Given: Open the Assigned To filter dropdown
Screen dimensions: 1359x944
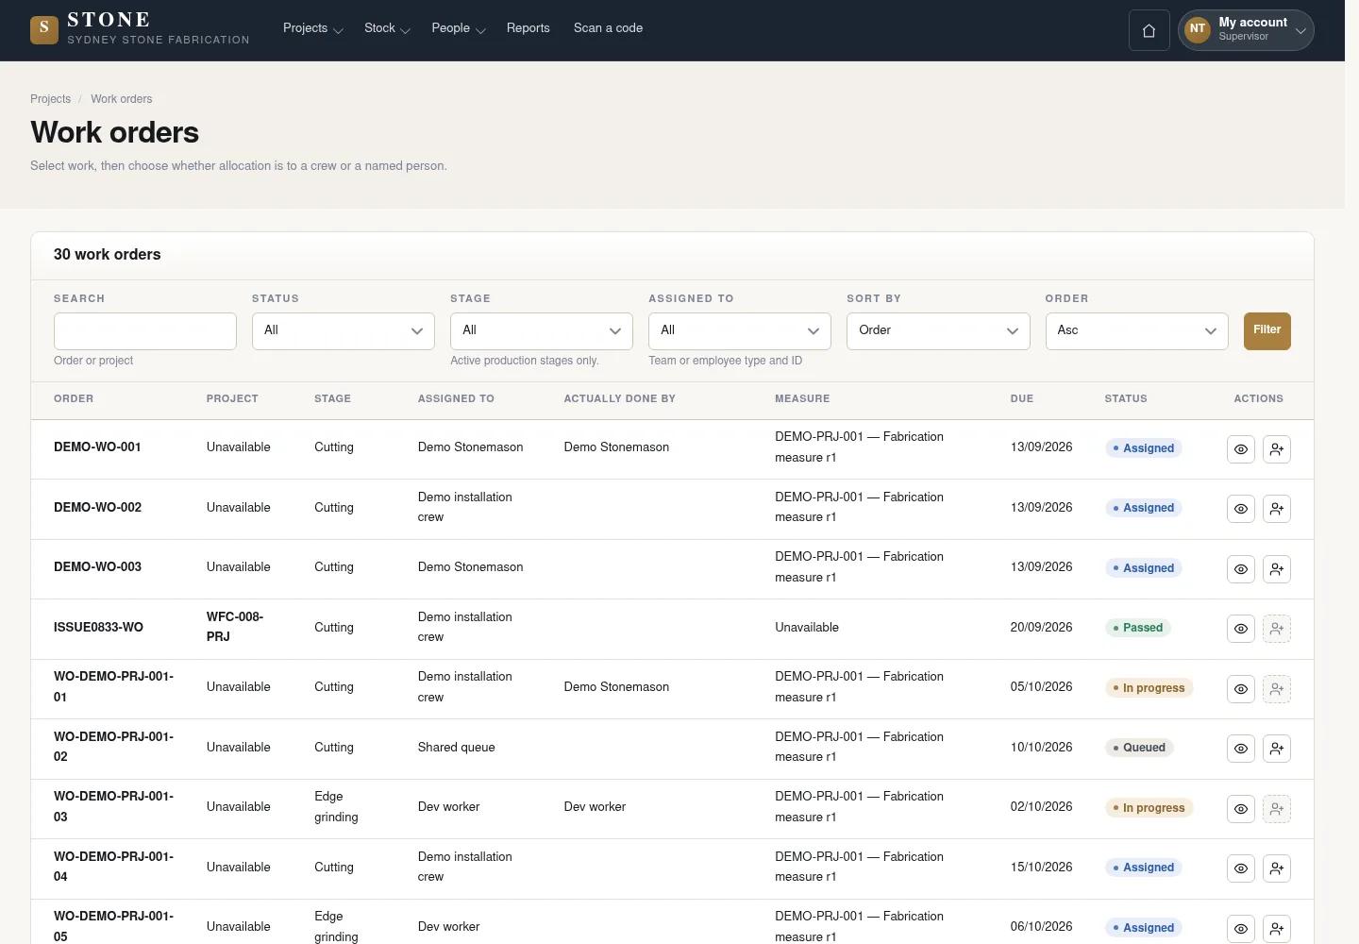Looking at the screenshot, I should pyautogui.click(x=740, y=331).
